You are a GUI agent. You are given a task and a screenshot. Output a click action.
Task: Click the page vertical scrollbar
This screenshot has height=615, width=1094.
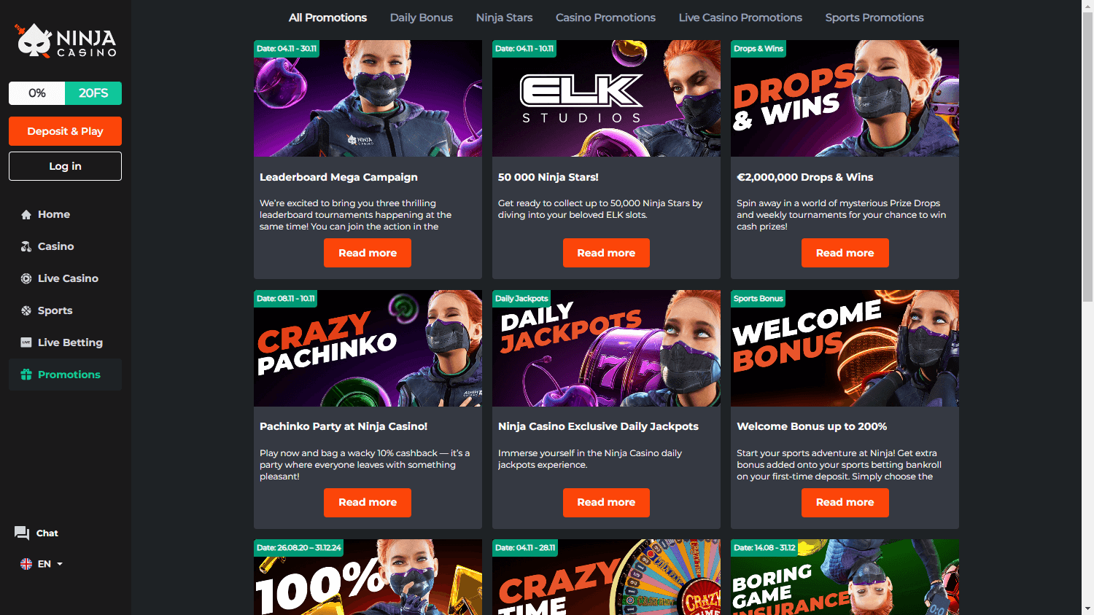pos(1087,307)
